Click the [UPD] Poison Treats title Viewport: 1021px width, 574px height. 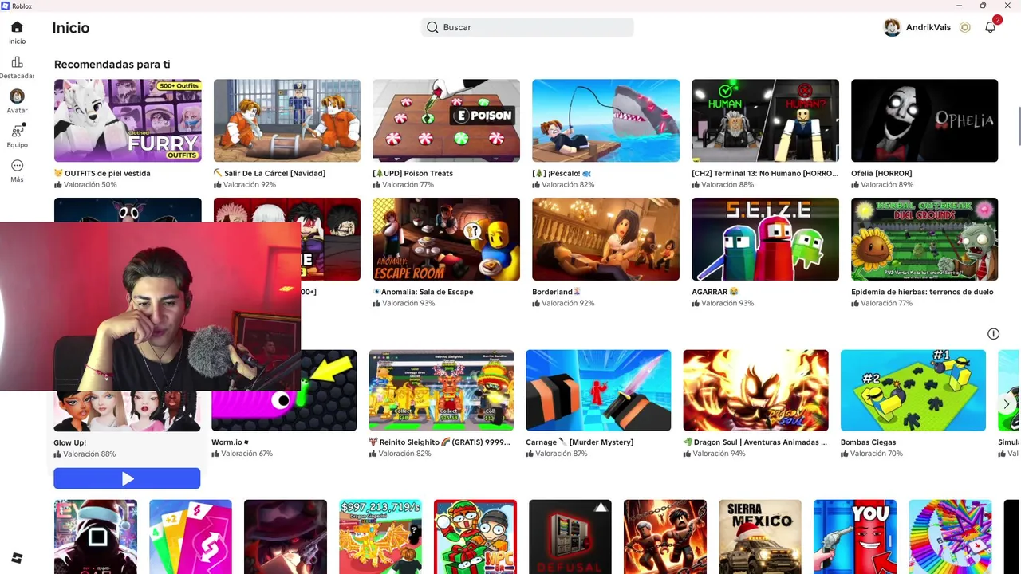tap(412, 173)
